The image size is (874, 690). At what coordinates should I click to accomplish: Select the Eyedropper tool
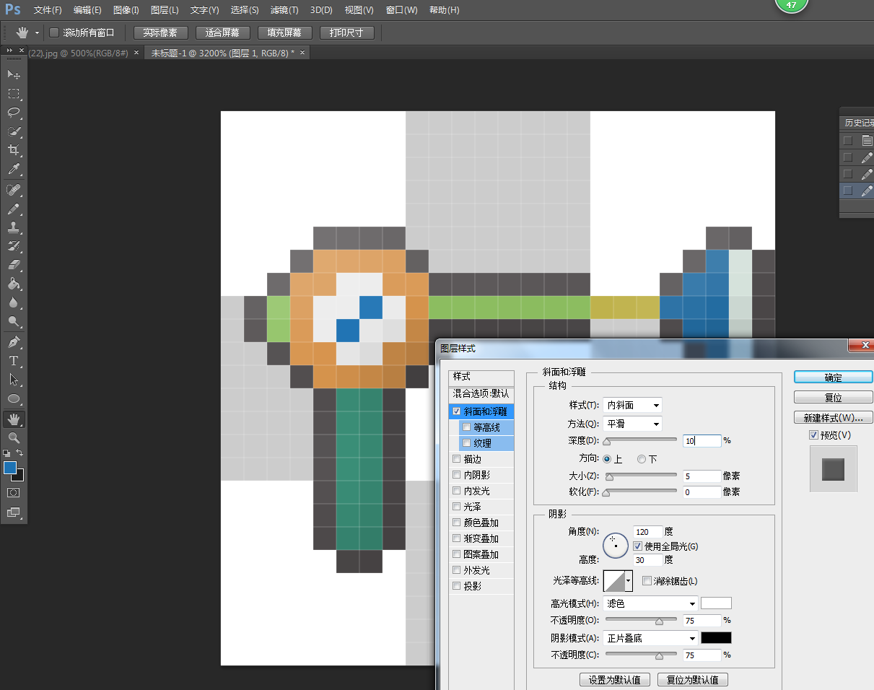tap(14, 169)
